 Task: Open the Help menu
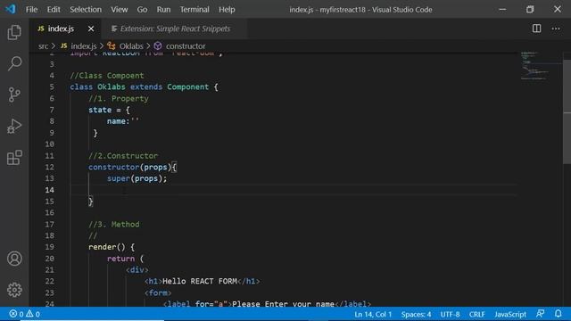(227, 10)
